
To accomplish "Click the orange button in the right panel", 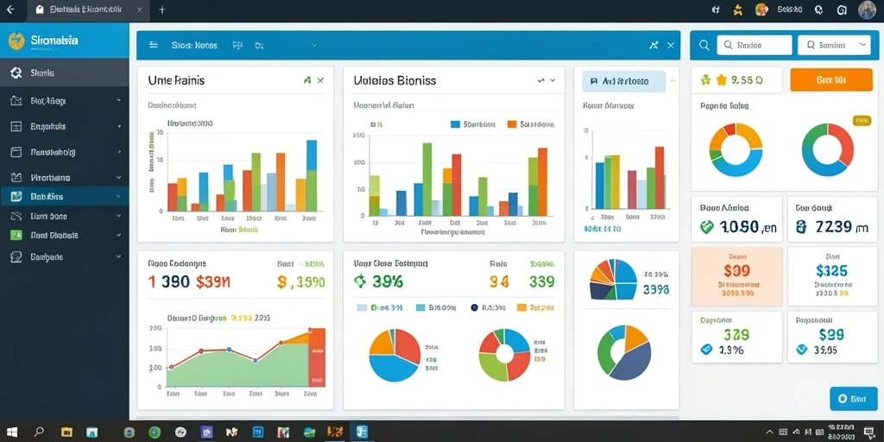I will pos(831,80).
